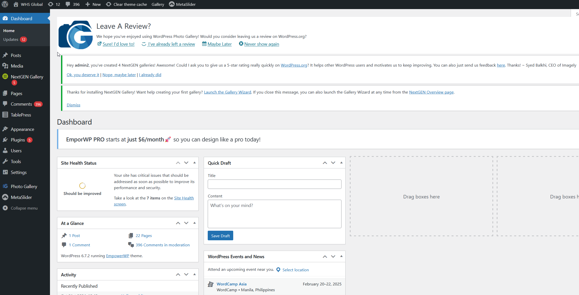Open the Updates submenu item
This screenshot has width=579, height=295.
(11, 39)
